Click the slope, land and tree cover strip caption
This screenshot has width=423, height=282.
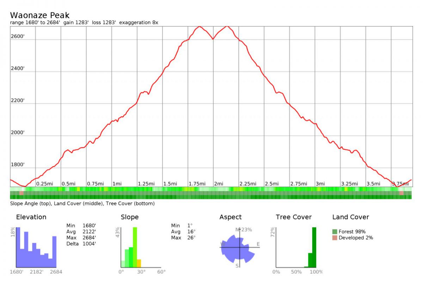point(82,203)
